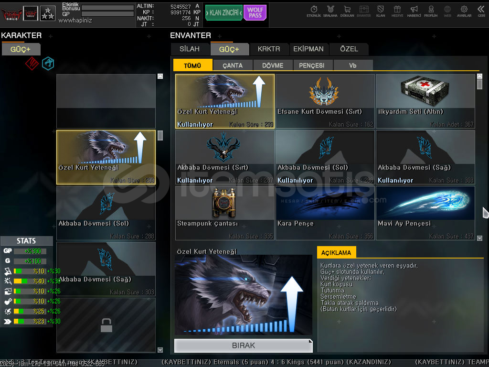Open the Profilim profile icon
Screen dimensions: 489x367
[x=431, y=11]
